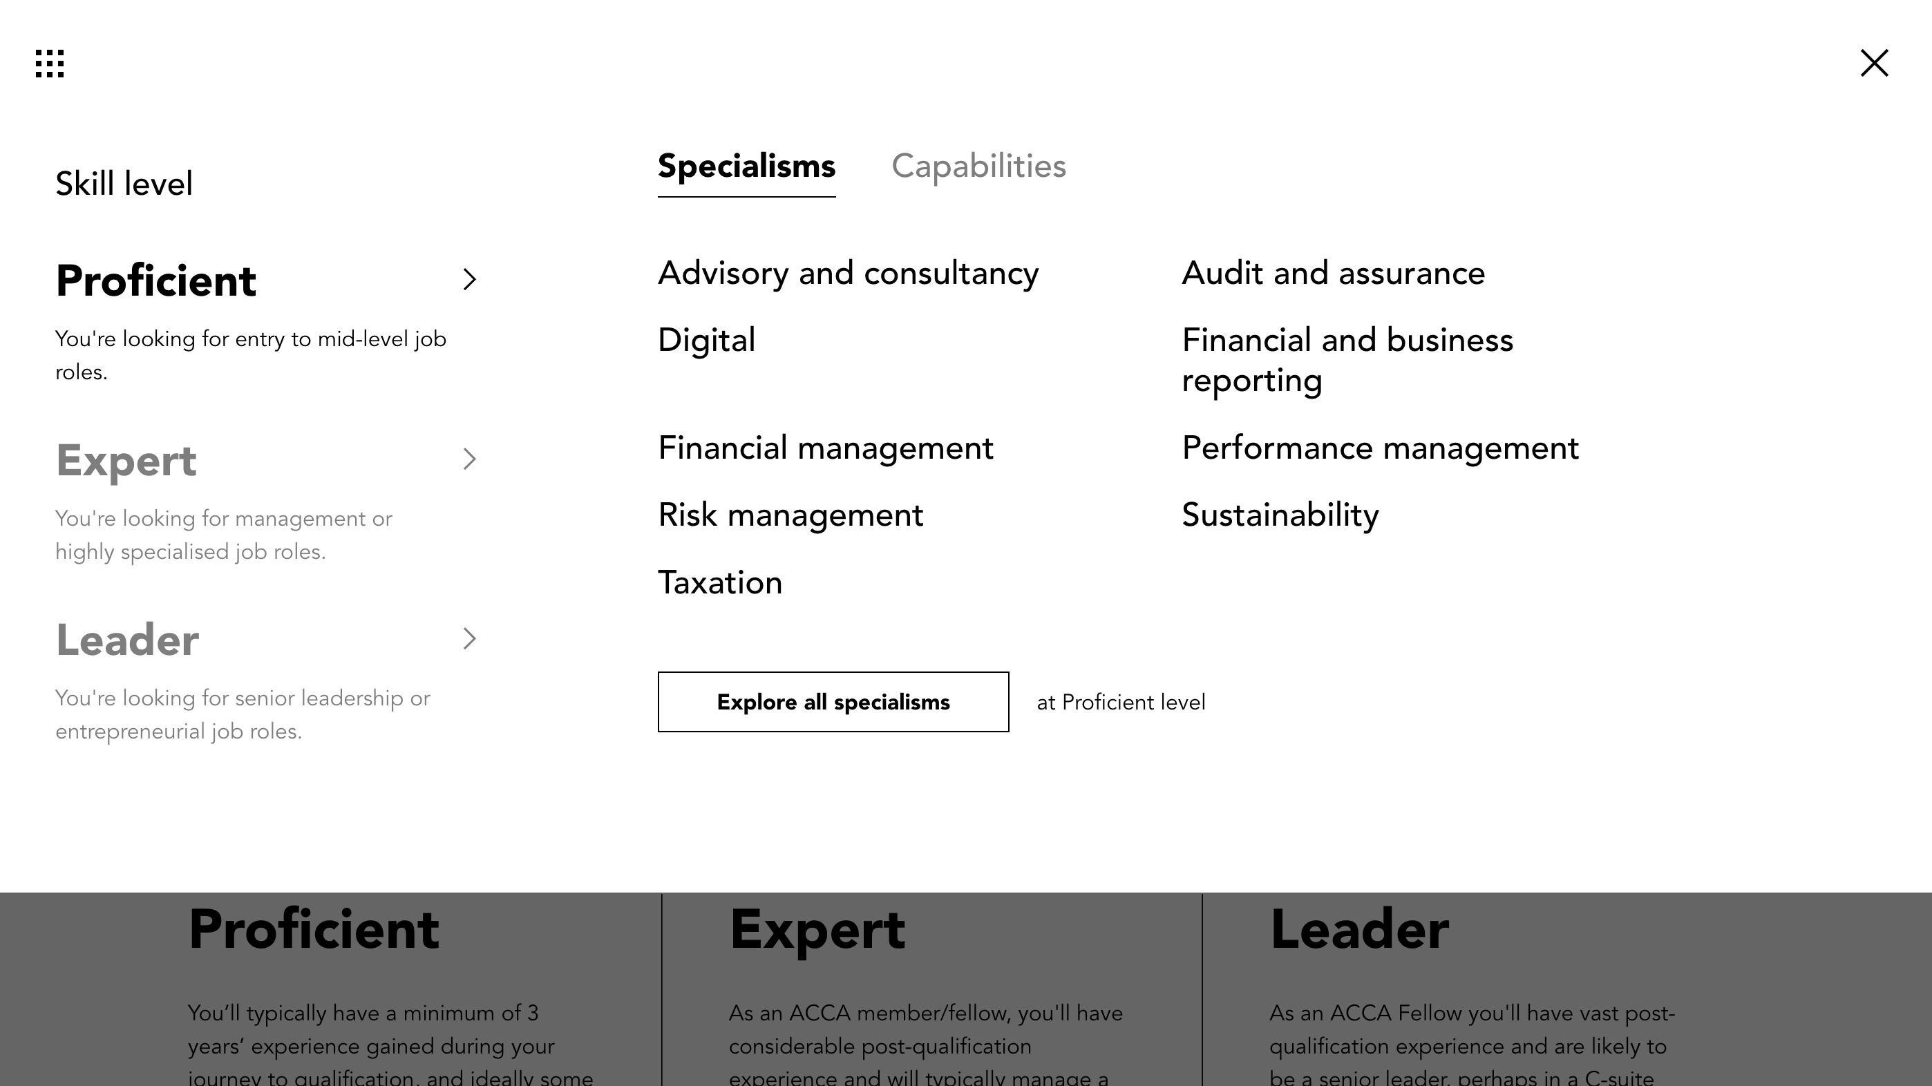
Task: Expand the Proficient skill level arrow
Action: [469, 280]
